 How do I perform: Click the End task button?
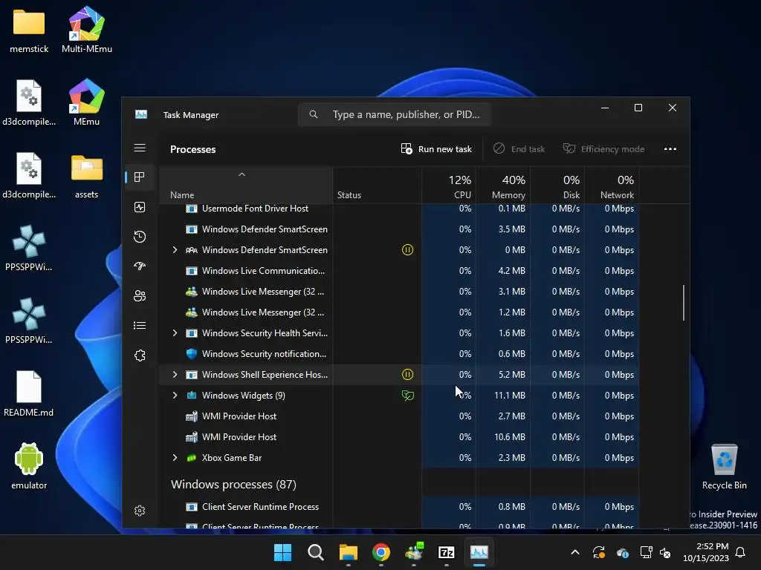(x=519, y=148)
